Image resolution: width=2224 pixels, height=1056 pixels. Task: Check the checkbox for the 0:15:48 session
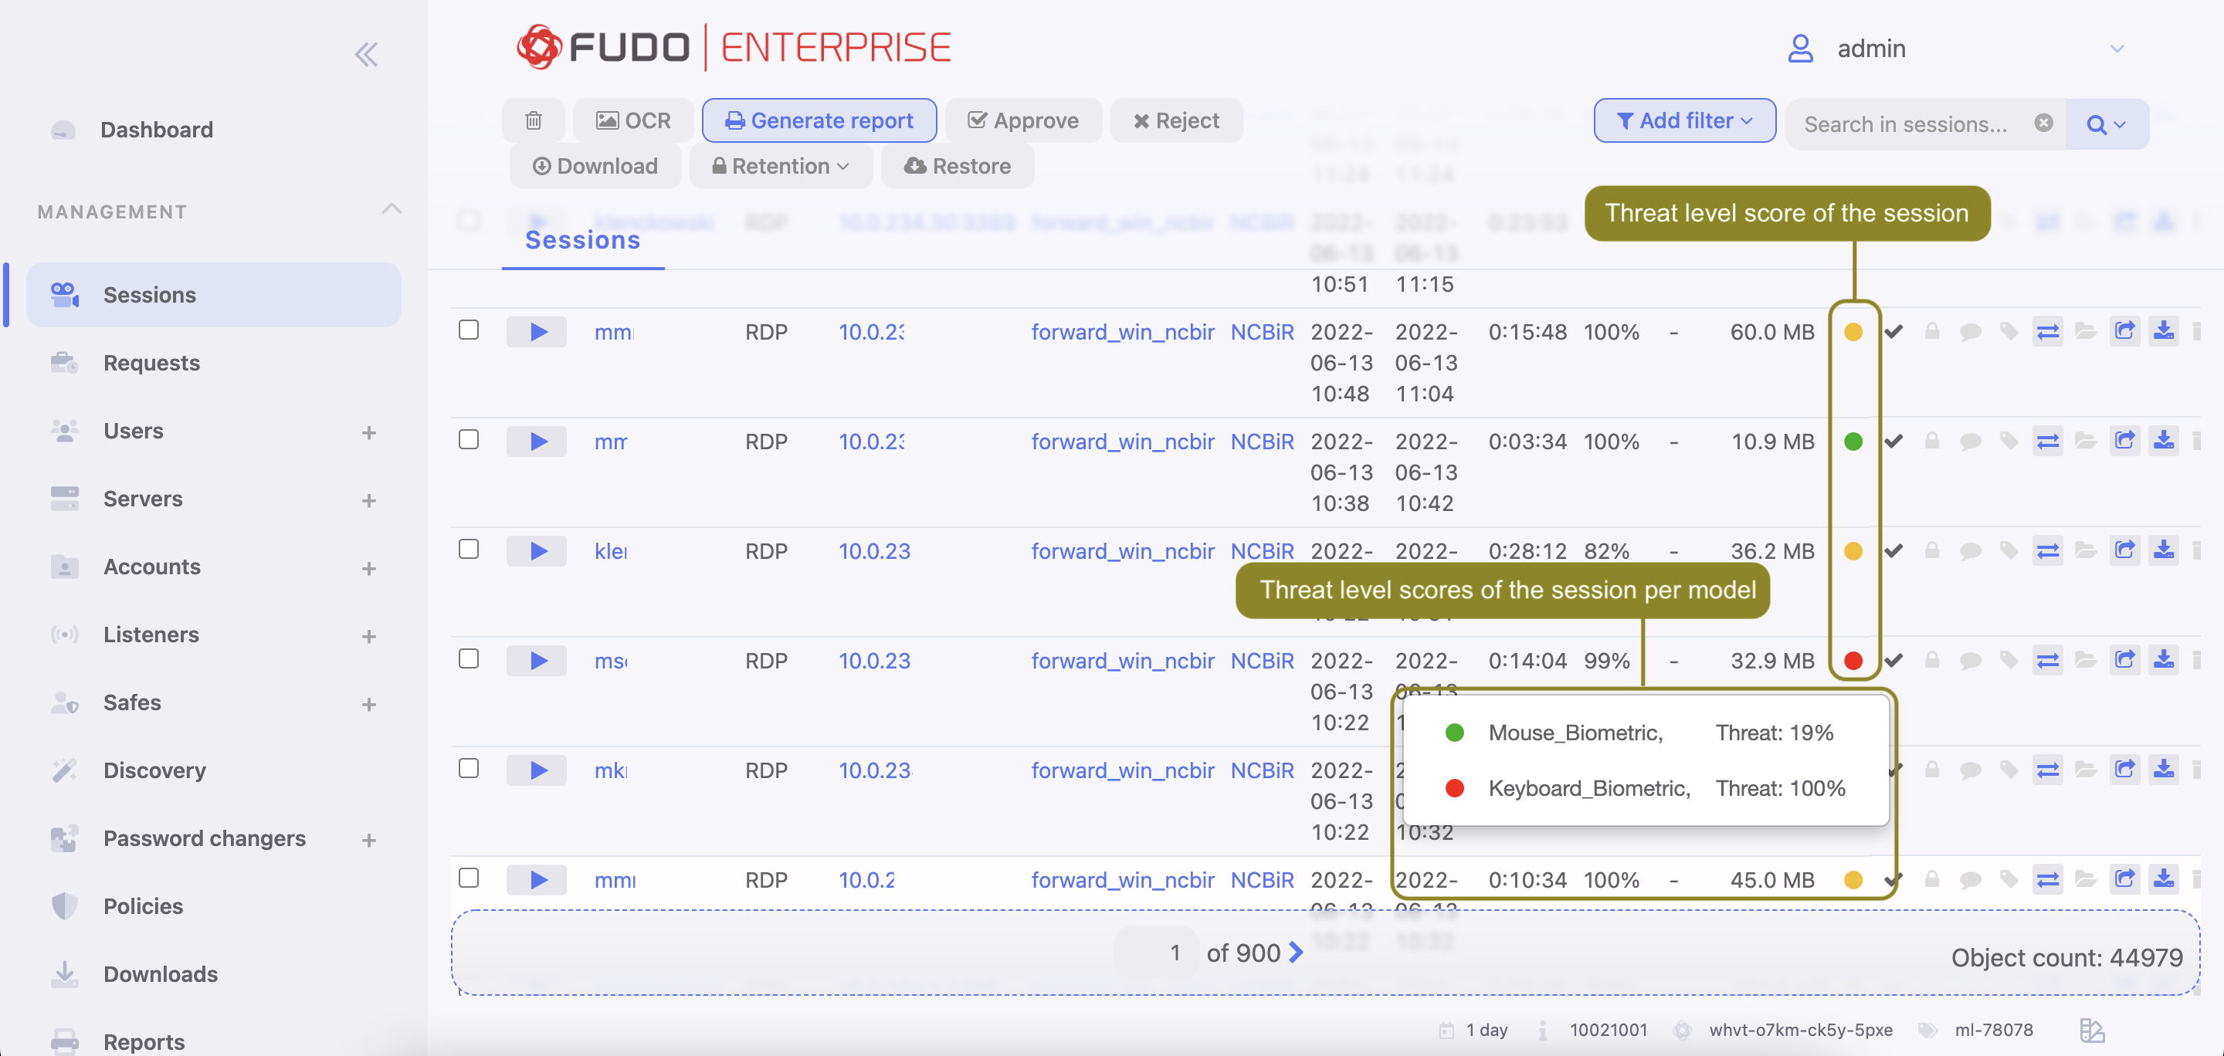[x=469, y=330]
